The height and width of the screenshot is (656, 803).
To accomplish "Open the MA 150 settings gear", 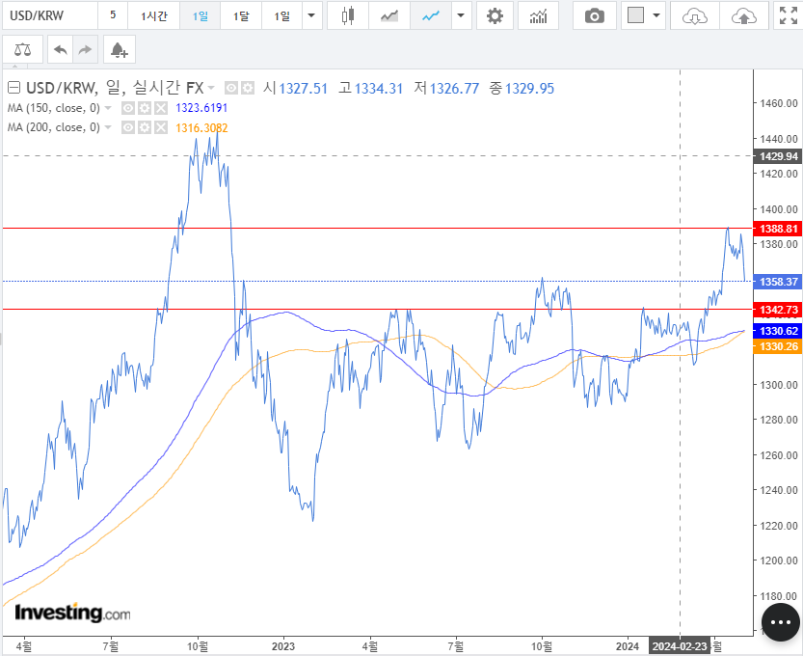I will point(145,108).
